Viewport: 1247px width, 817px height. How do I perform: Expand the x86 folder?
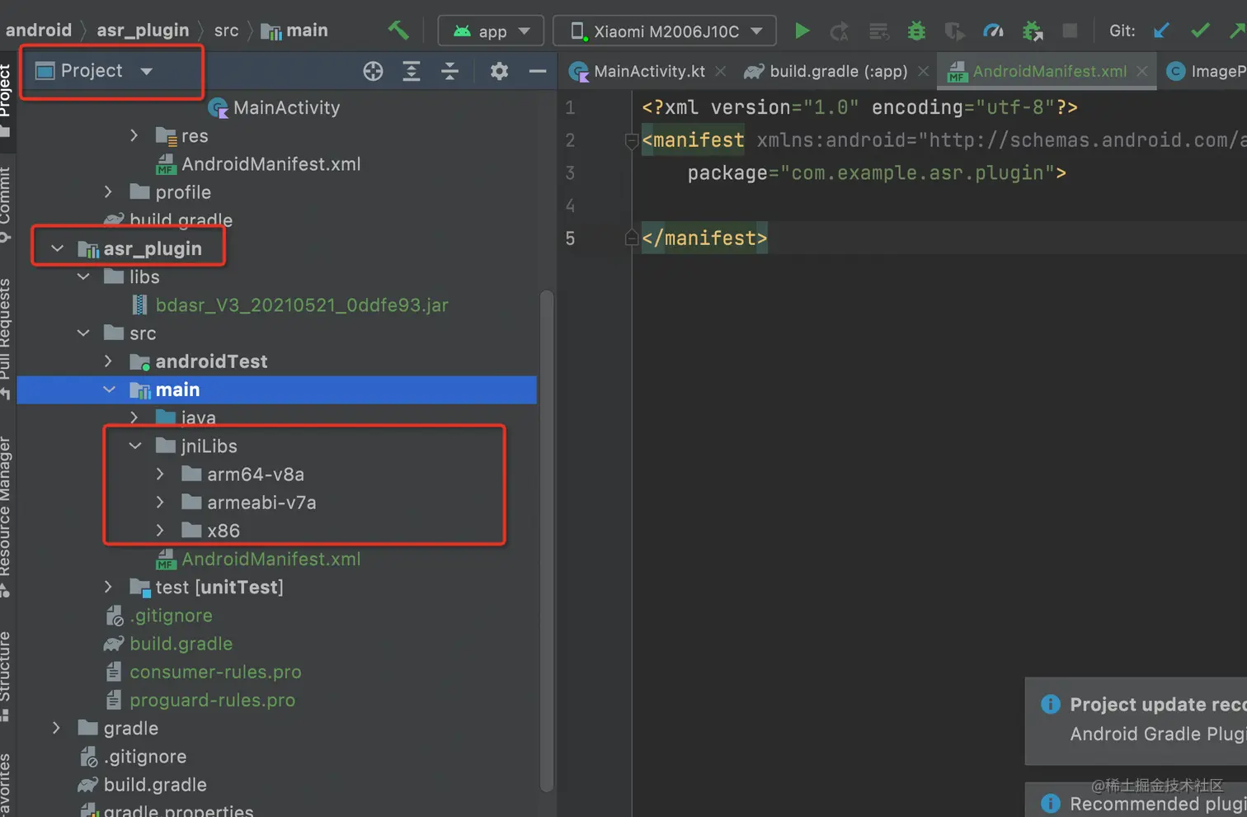[160, 531]
